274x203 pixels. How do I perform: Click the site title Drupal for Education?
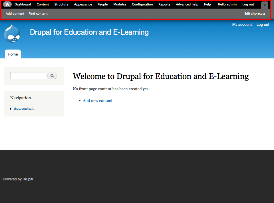tap(89, 32)
